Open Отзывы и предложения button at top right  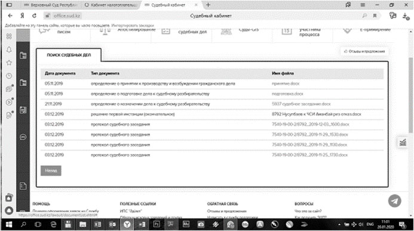[x=364, y=51]
